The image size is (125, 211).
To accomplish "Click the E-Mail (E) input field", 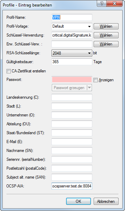I will (72, 142).
